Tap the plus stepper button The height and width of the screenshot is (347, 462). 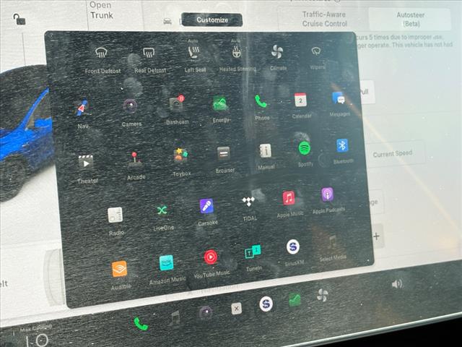click(376, 236)
